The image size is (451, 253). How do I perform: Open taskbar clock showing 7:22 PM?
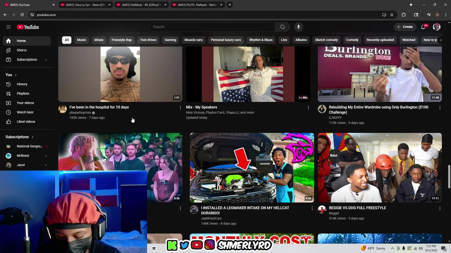coord(431,248)
